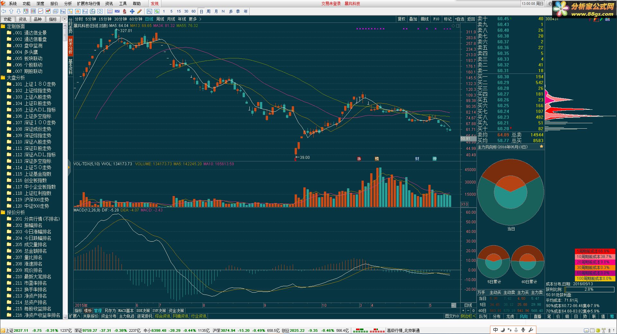The image size is (617, 334).
Task: Click the star icon in 主力风向标 header
Action: click(x=541, y=147)
